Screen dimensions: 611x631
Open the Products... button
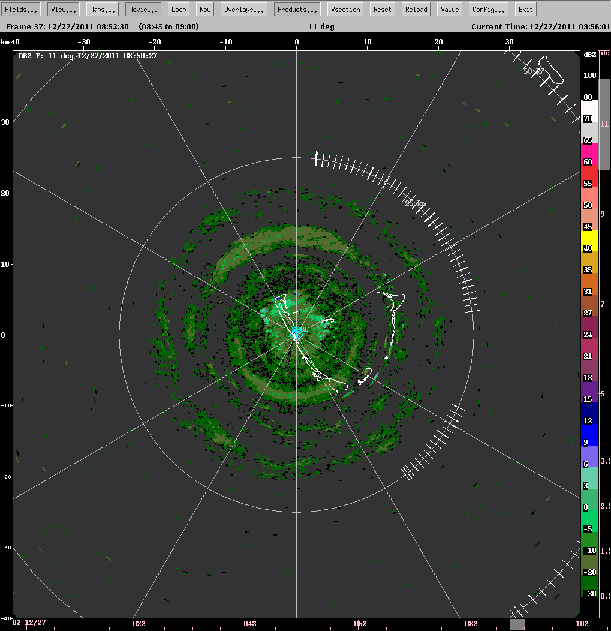tap(297, 9)
